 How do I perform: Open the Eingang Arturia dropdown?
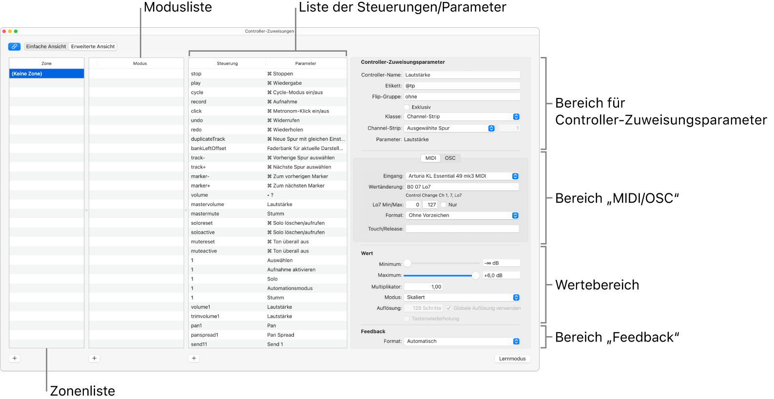[462, 176]
